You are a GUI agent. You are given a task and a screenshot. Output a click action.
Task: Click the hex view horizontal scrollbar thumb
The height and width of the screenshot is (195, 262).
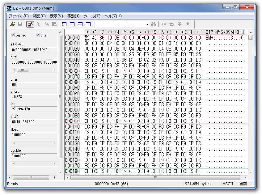(155, 177)
